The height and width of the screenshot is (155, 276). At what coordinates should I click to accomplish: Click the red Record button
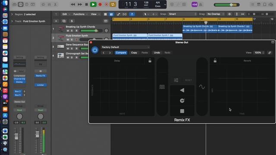100,4
